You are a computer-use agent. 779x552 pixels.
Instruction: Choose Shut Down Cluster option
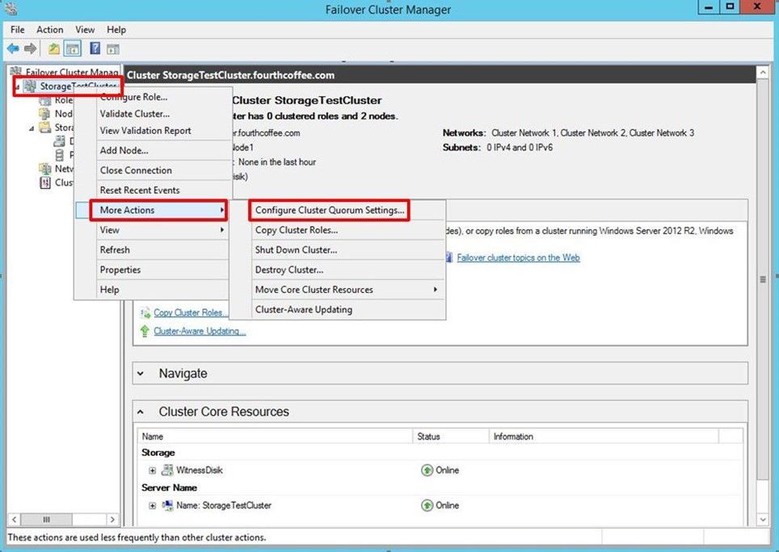296,250
